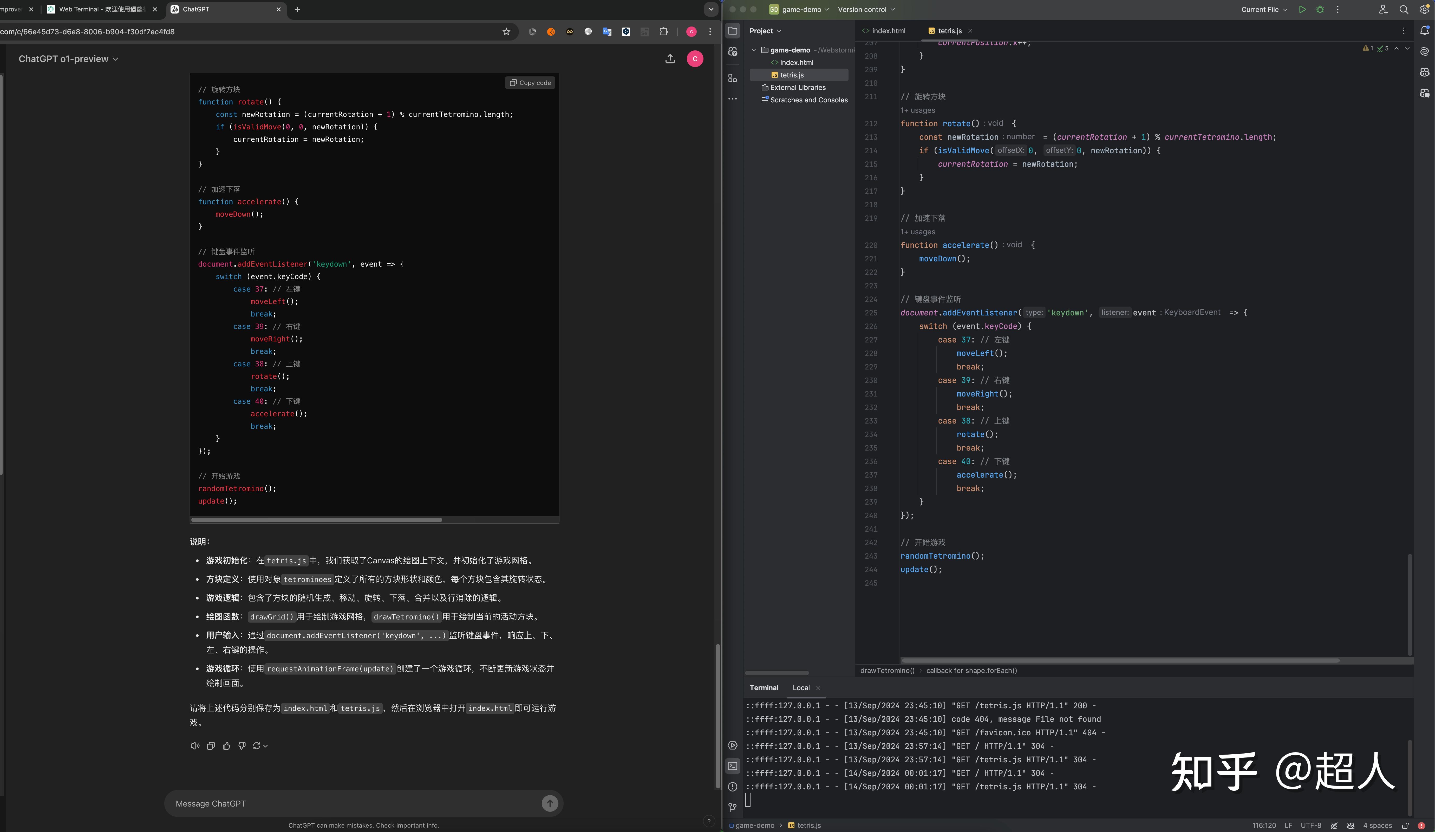Share the ChatGPT conversation via upload icon
Viewport: 1435px width, 832px height.
tap(670, 59)
